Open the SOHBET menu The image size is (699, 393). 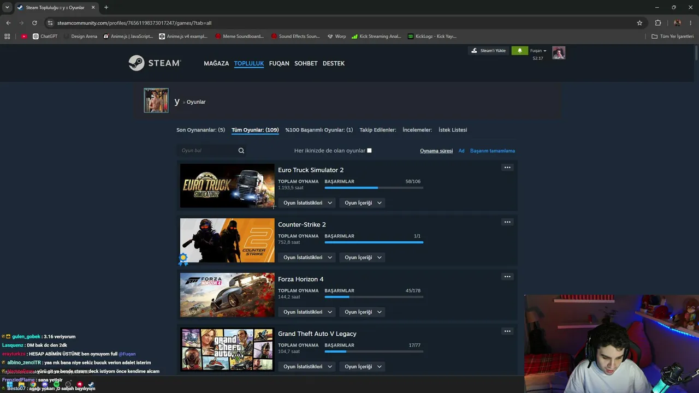306,63
